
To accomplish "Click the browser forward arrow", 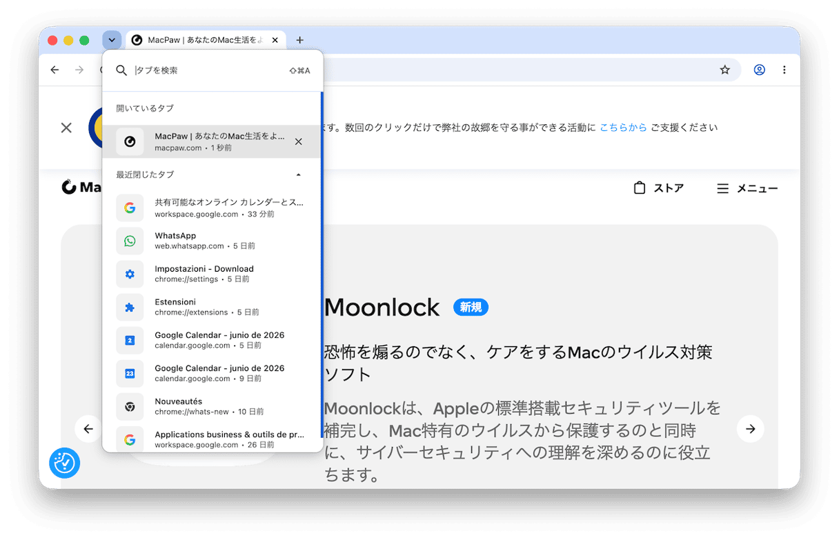I will [79, 70].
